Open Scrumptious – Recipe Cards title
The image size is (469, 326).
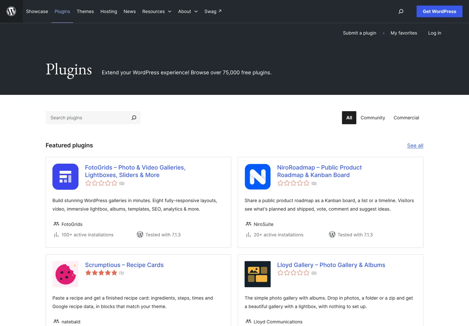[124, 265]
